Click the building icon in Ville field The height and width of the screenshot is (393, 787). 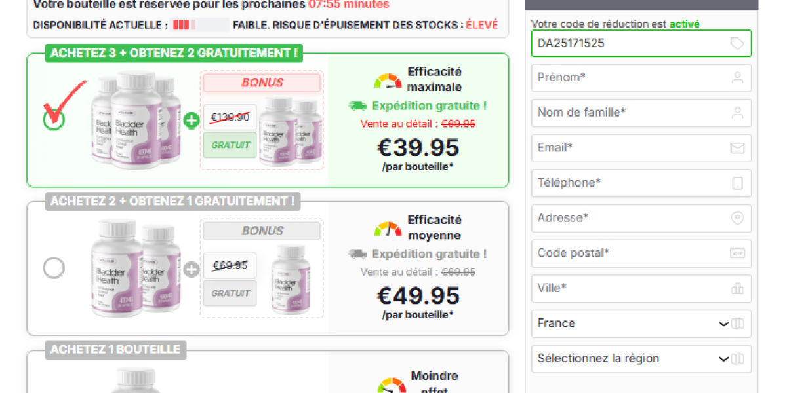point(737,288)
